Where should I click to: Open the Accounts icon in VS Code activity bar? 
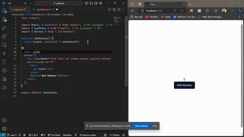pyautogui.click(x=4, y=120)
